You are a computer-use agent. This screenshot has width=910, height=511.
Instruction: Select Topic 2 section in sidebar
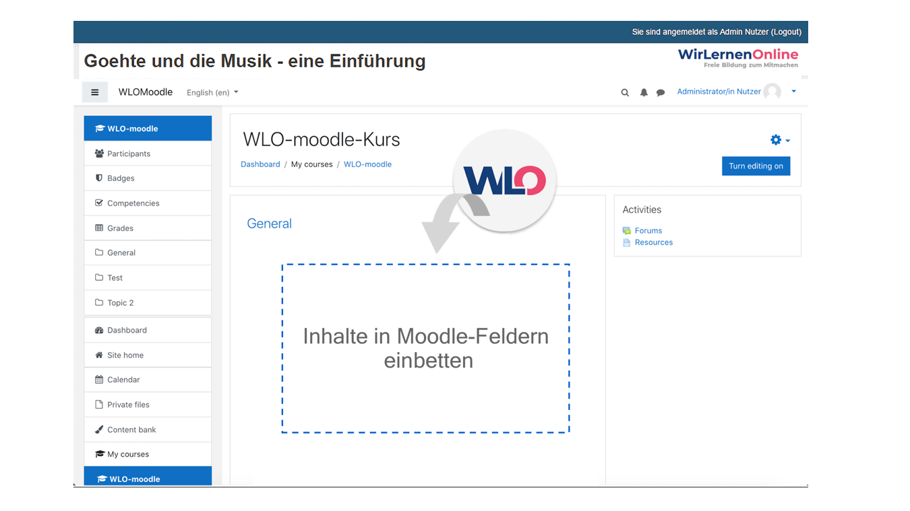(120, 303)
